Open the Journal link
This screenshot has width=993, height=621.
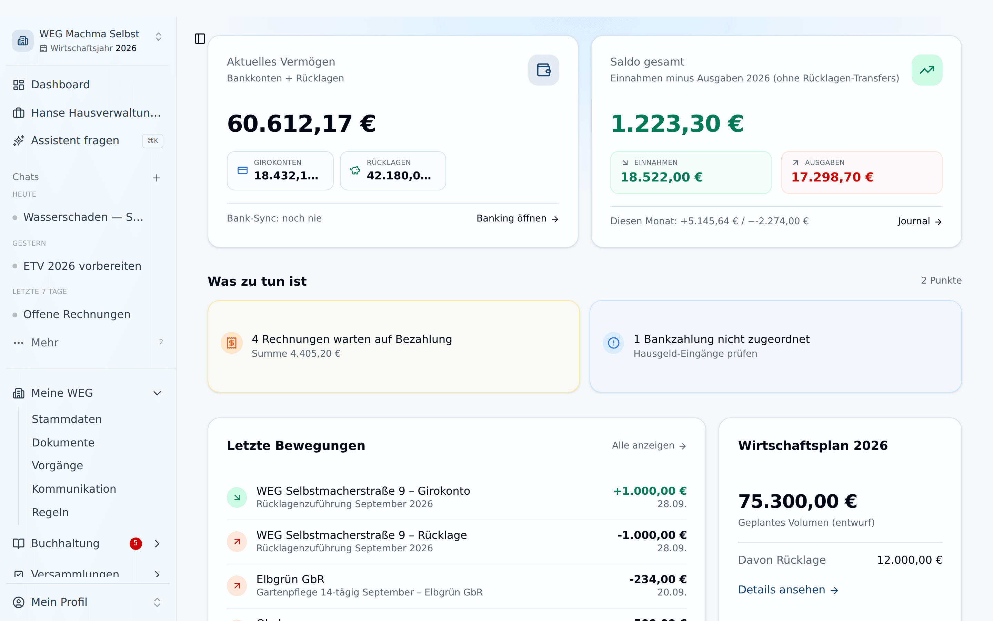coord(919,221)
